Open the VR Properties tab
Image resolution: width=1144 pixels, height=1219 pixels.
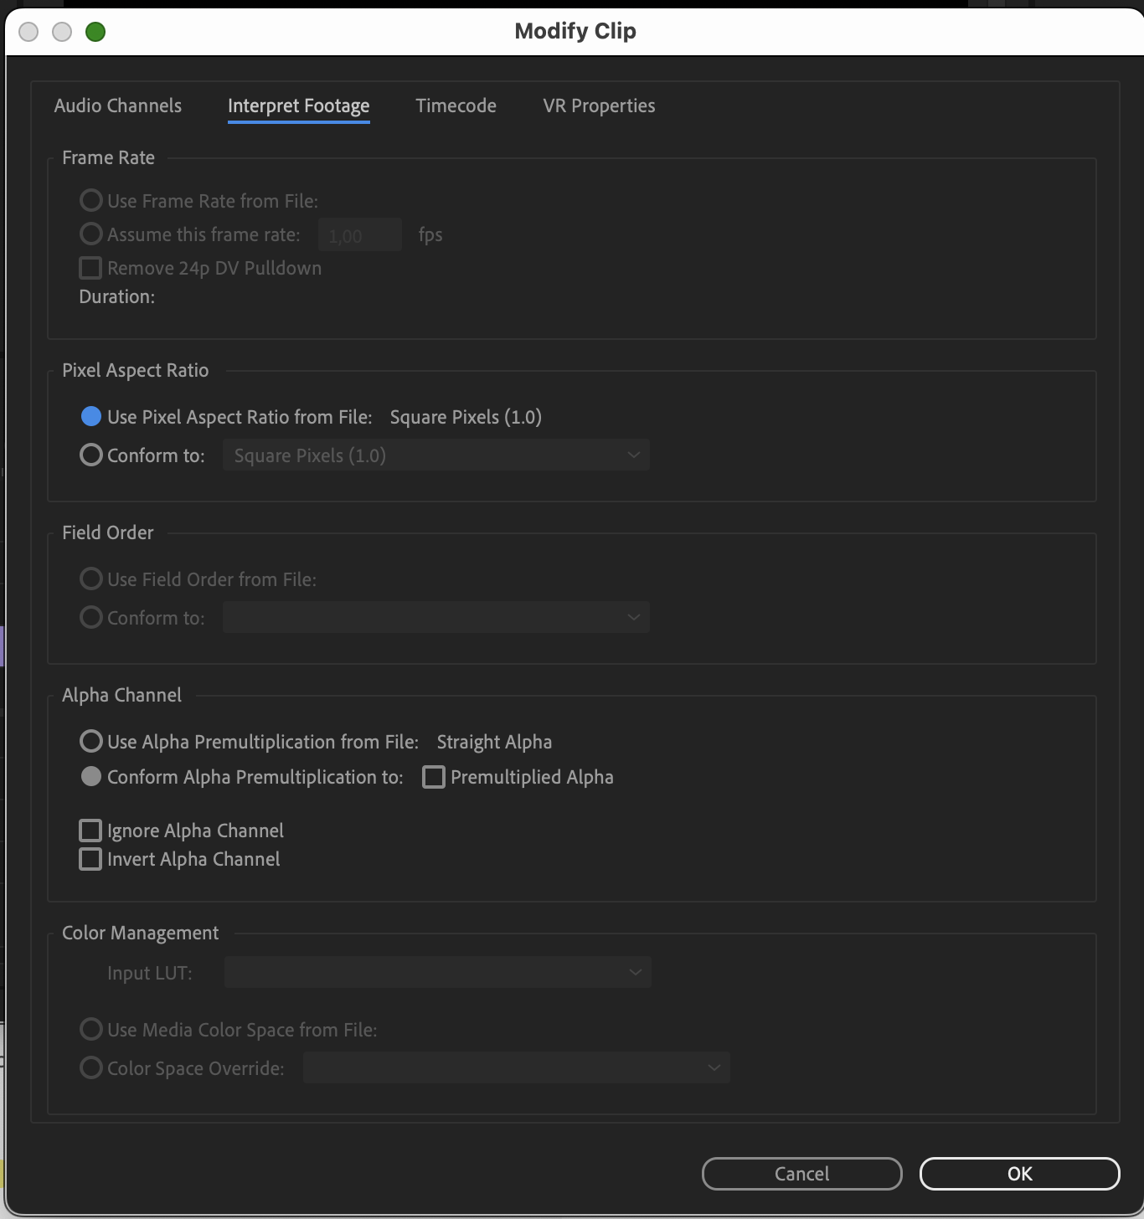[598, 105]
